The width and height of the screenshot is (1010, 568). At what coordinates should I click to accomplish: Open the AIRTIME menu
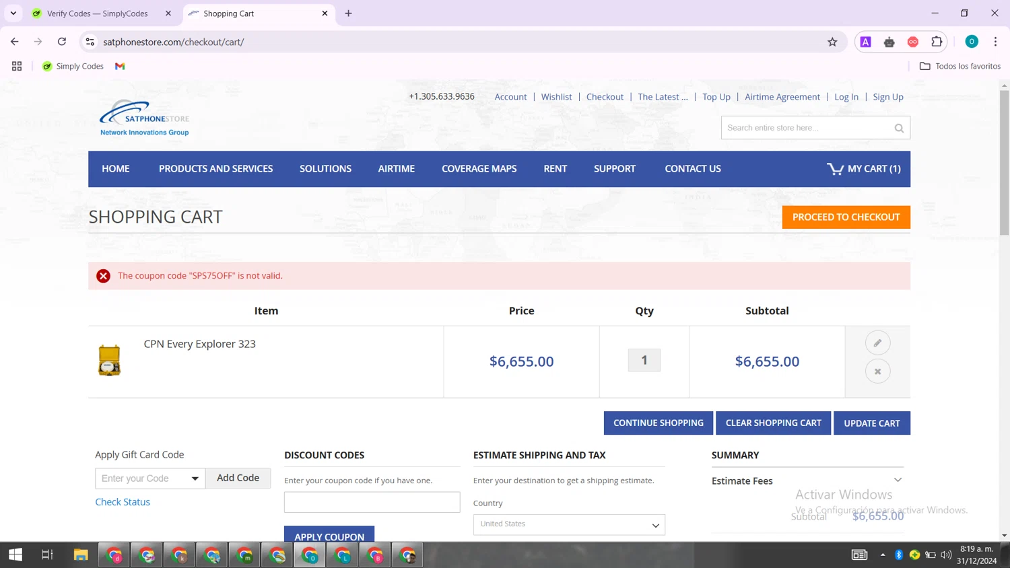coord(397,169)
